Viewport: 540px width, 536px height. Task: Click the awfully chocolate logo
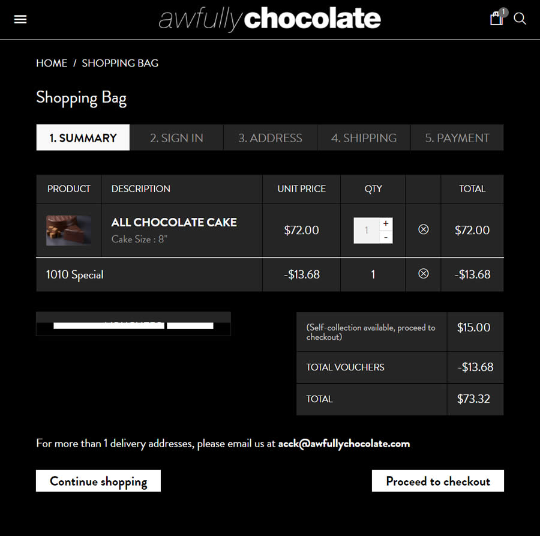coord(269,19)
